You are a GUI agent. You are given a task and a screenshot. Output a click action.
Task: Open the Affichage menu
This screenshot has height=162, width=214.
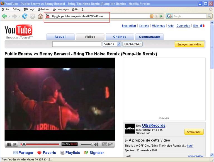[x=29, y=9]
